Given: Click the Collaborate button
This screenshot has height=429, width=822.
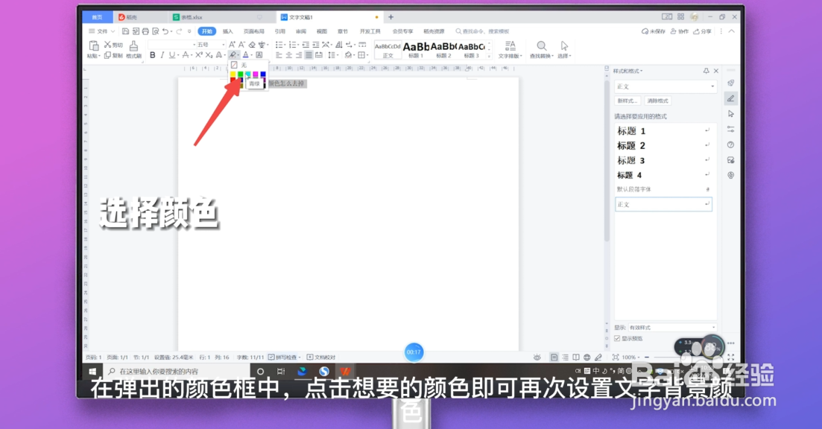Looking at the screenshot, I should [680, 31].
